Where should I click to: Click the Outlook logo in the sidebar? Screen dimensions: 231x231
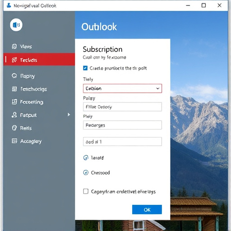click(16, 25)
